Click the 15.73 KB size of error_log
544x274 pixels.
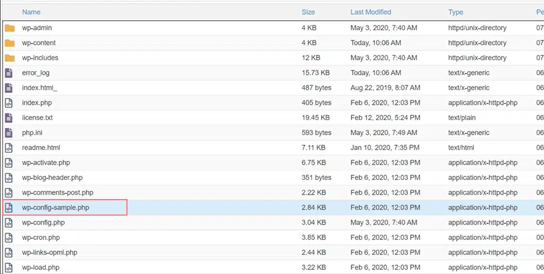point(316,73)
